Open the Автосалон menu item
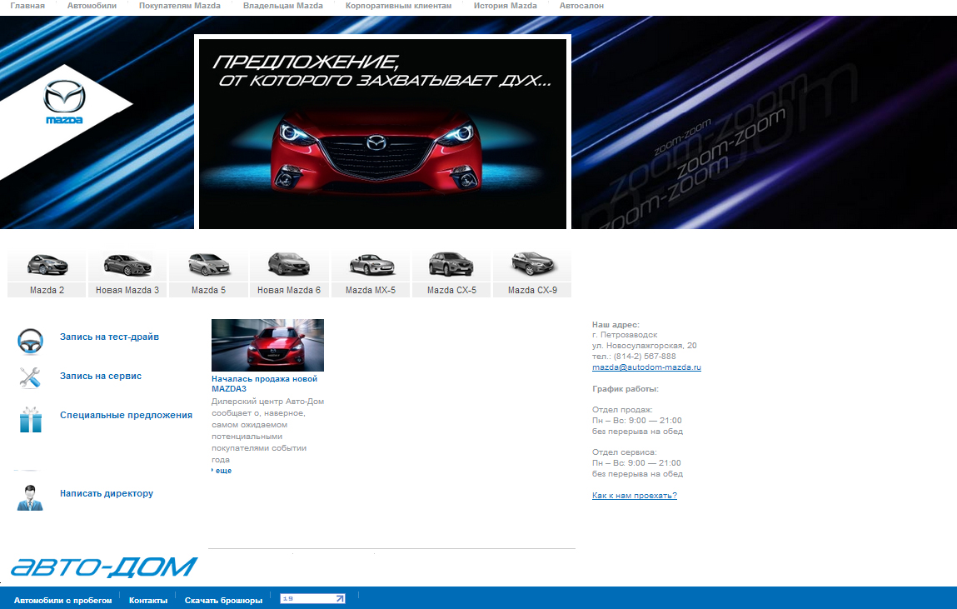This screenshot has width=957, height=609. (581, 6)
